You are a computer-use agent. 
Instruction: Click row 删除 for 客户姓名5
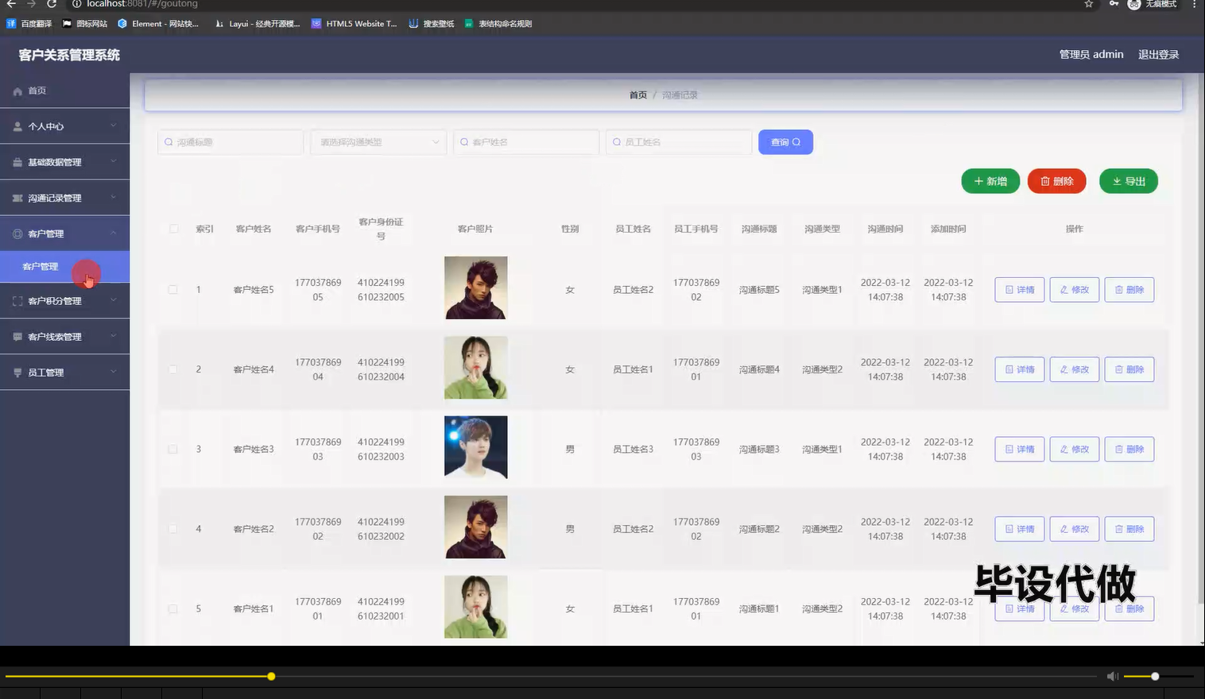[x=1129, y=290]
